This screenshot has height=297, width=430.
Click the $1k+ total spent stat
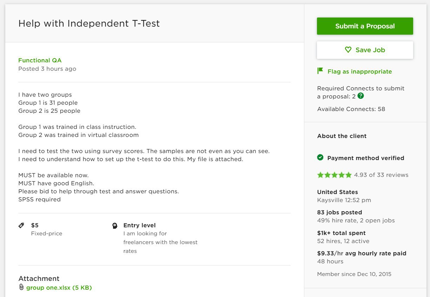pos(342,233)
